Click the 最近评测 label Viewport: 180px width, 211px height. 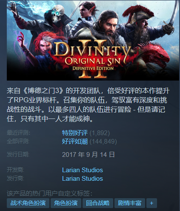point(18,133)
